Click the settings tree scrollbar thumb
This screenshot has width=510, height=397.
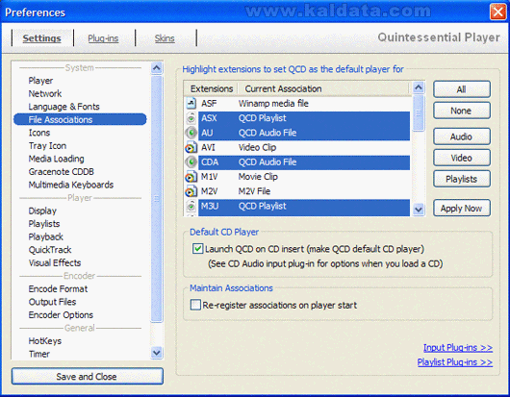[157, 198]
